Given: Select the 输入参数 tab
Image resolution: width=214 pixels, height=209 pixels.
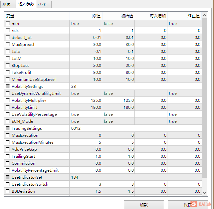Looking at the screenshot, I should 26,4.
